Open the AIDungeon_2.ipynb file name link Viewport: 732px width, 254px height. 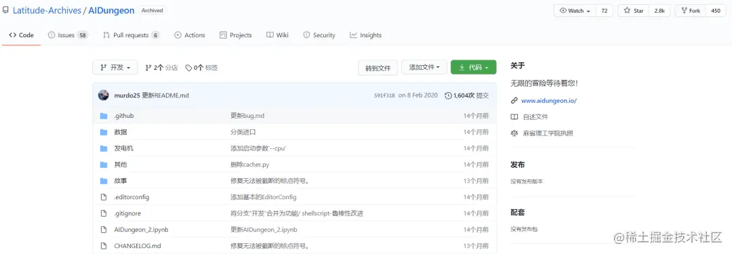(x=142, y=230)
